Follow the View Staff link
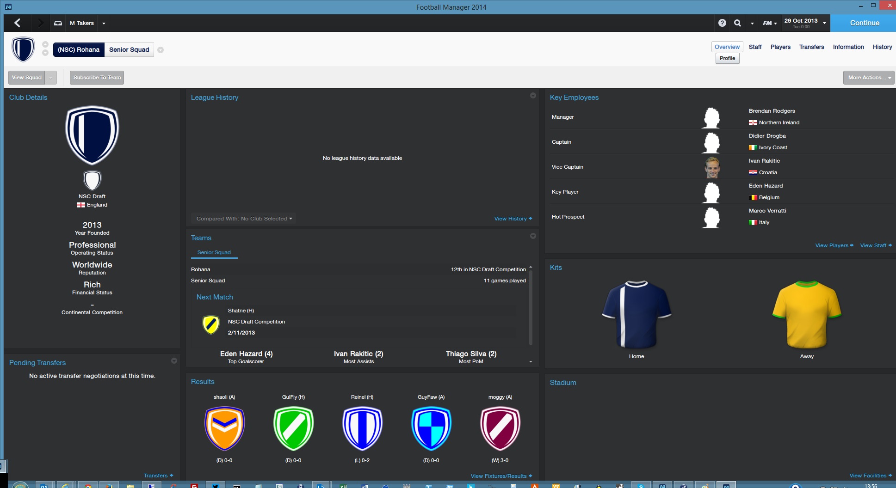Image resolution: width=896 pixels, height=488 pixels. pos(876,245)
